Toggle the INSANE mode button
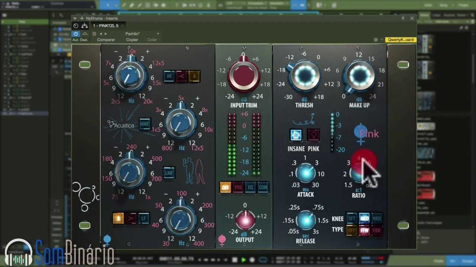Screen dimensions: 476x267 [x=296, y=135]
